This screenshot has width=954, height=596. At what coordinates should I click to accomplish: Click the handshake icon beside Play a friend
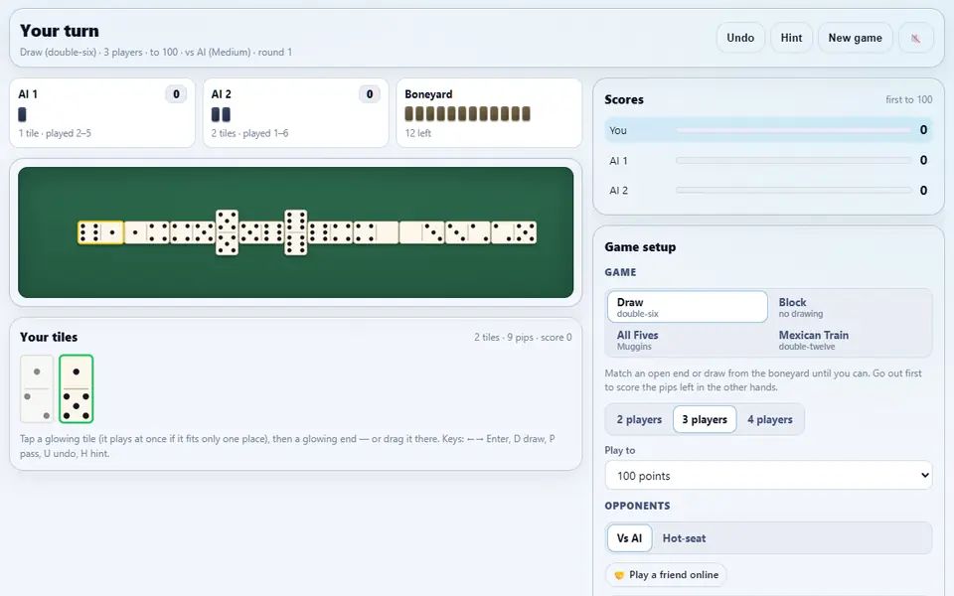coord(619,575)
